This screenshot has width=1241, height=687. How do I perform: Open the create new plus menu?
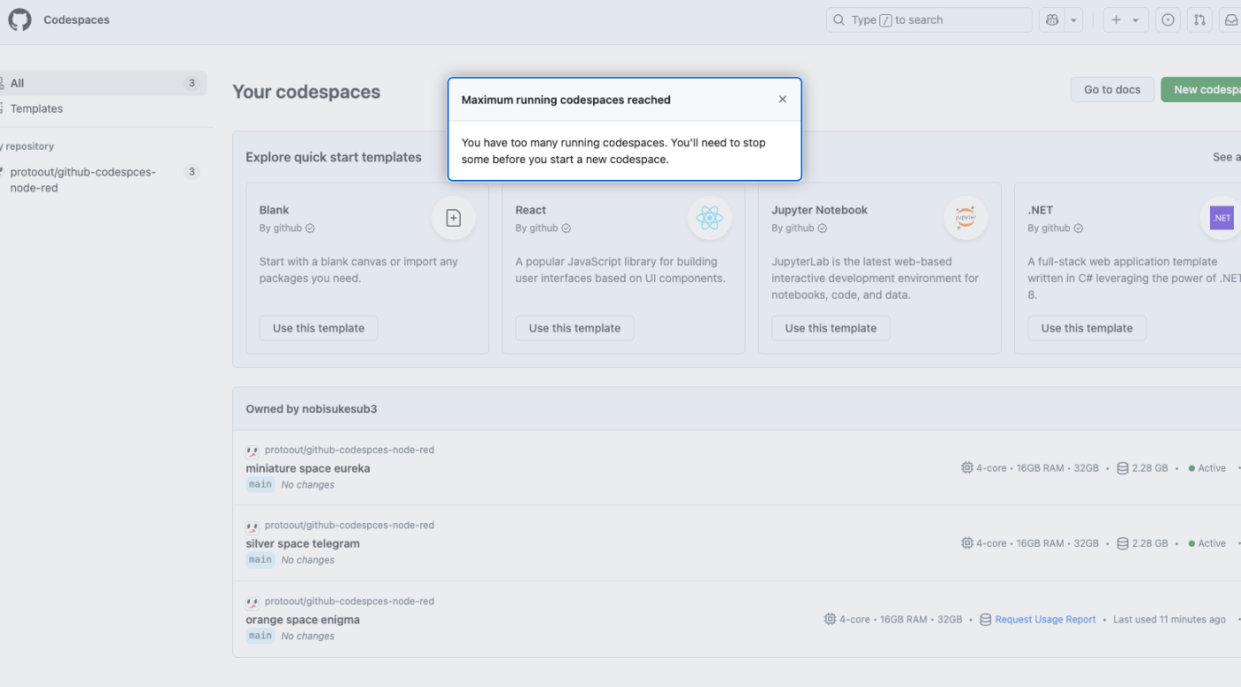click(x=1125, y=20)
